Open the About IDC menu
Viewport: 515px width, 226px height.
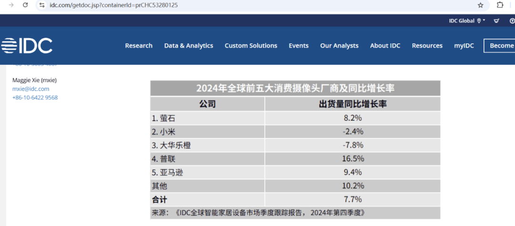(385, 46)
